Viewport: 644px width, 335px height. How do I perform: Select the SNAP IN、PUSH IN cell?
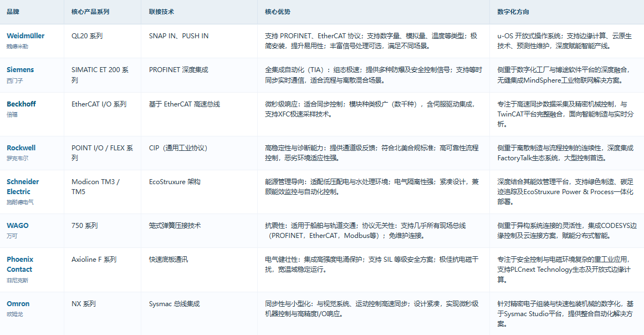(178, 35)
